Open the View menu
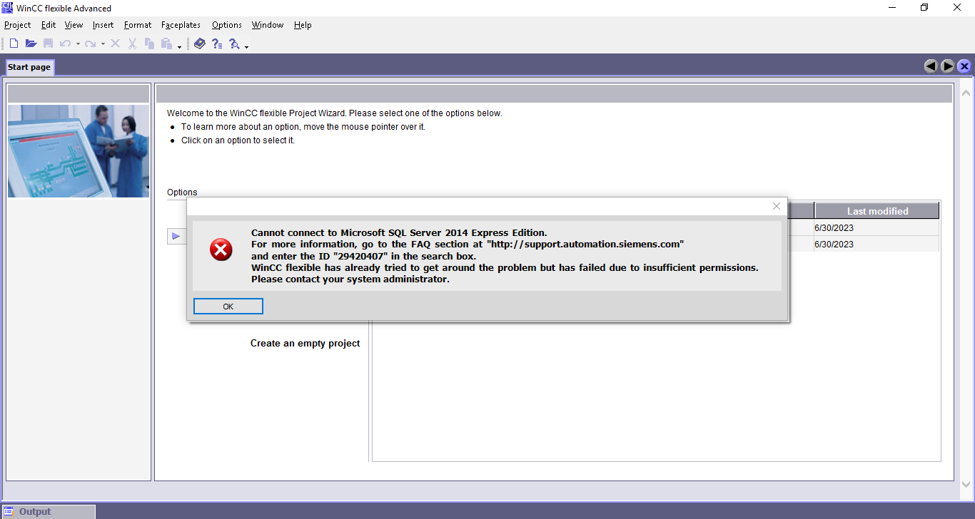The width and height of the screenshot is (975, 519). [x=74, y=25]
